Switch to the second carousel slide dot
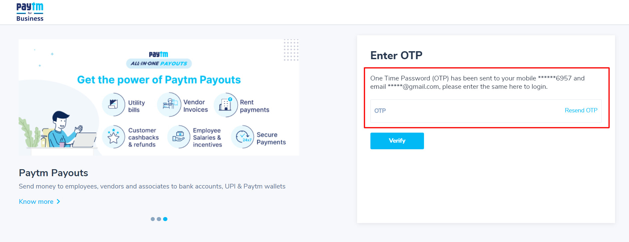 [159, 219]
